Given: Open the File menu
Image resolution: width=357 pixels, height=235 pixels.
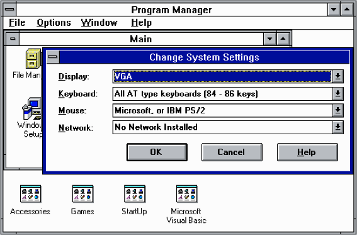Looking at the screenshot, I should 17,23.
